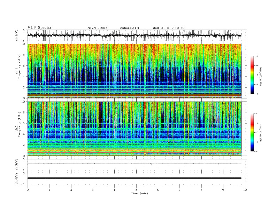Click the VLF Spectra title
Screen dimensions: 276x213
pyautogui.click(x=39, y=27)
